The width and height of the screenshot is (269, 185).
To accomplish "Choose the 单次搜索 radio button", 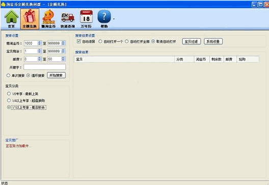I will [x=8, y=75].
